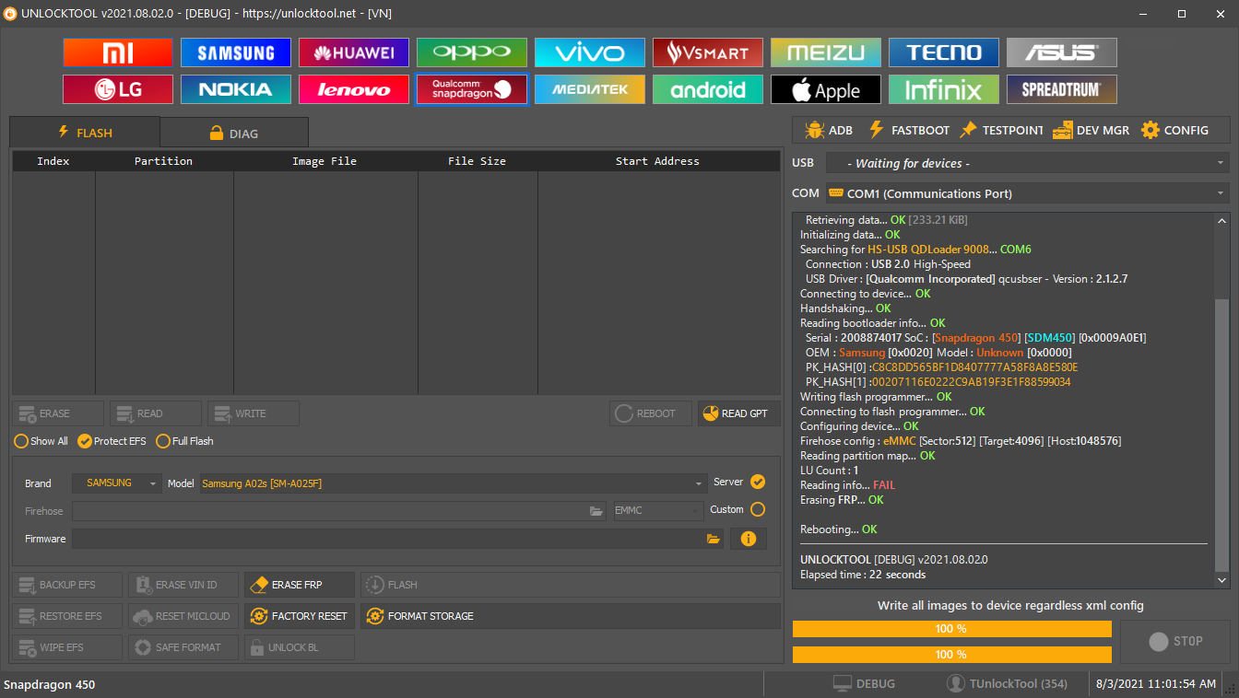
Task: Open the Brand dropdown showing SAMSUNG
Action: click(117, 483)
